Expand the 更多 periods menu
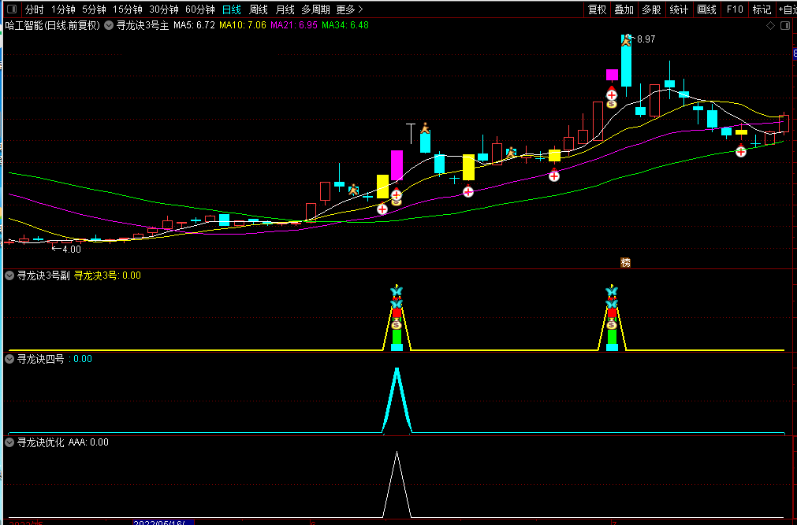Viewport: 797px width, 525px height. [x=348, y=9]
